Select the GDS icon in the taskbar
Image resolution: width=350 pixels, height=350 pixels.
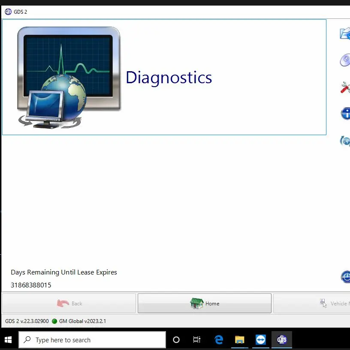[281, 339]
